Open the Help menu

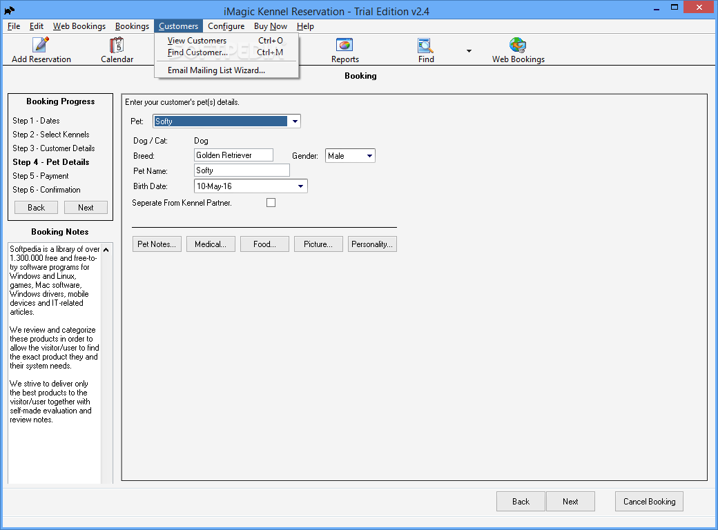[305, 26]
